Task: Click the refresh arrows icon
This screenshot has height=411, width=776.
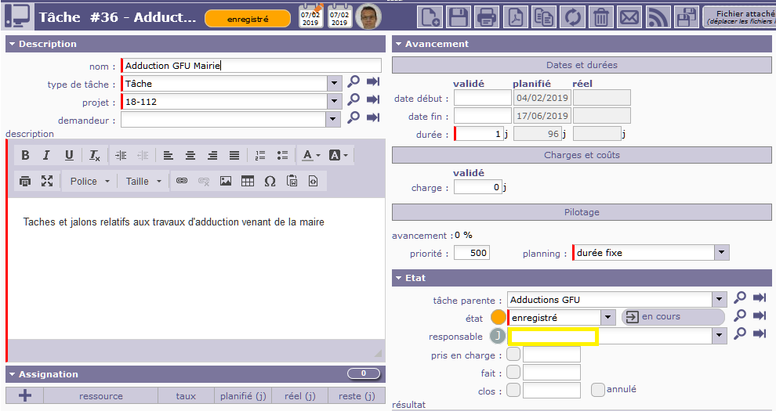Action: (572, 16)
